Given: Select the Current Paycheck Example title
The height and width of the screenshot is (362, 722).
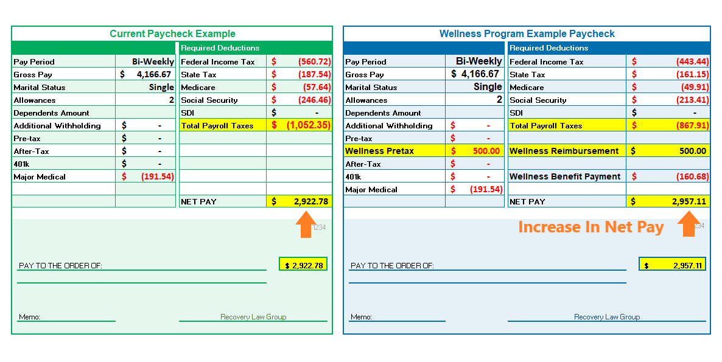Looking at the screenshot, I should (172, 34).
